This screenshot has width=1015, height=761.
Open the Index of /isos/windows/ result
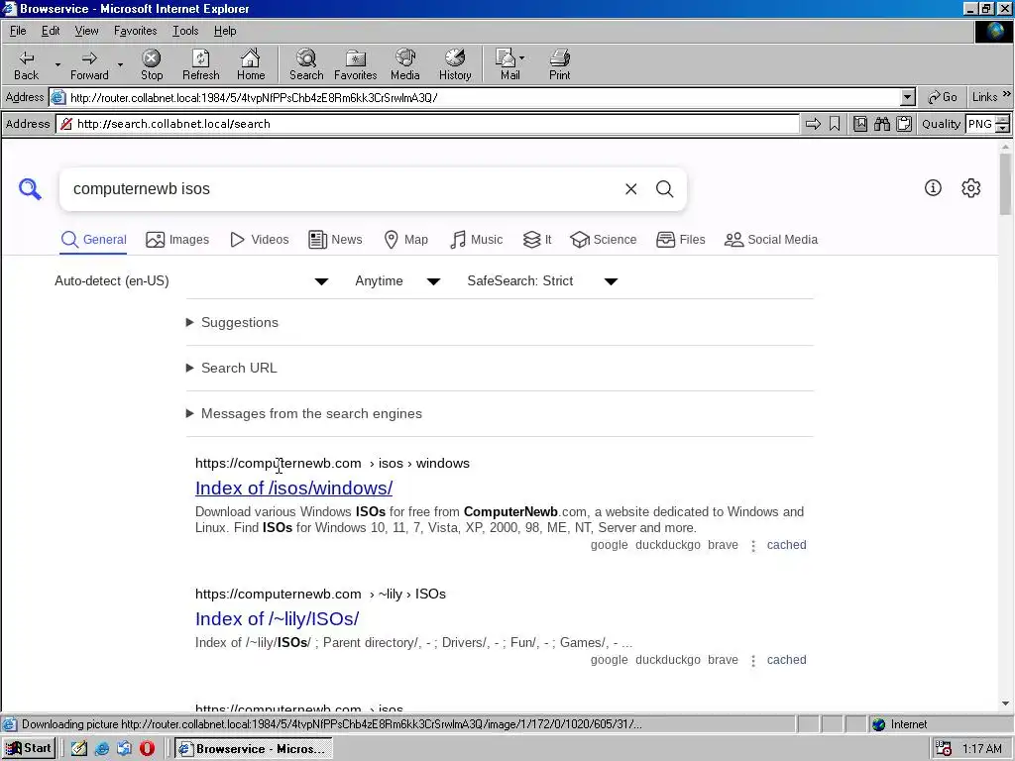(x=293, y=488)
